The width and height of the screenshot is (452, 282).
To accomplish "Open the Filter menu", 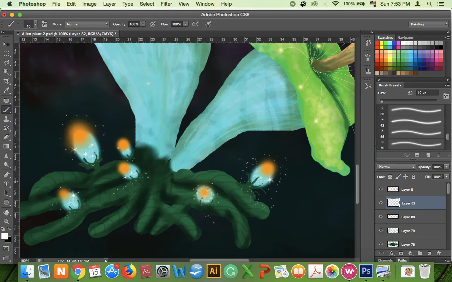I will pos(166,4).
